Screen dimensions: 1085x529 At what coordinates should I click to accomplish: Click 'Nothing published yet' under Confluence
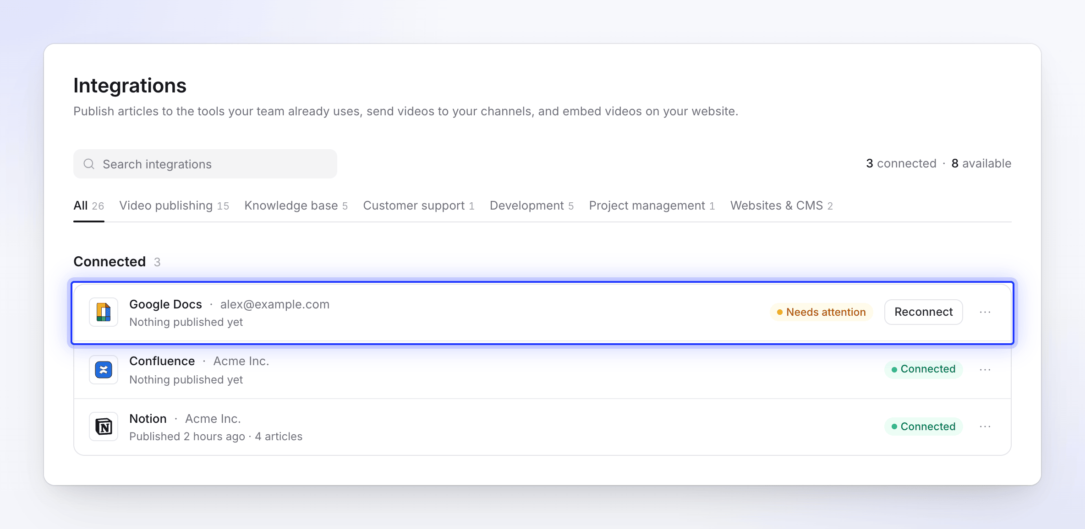point(186,380)
